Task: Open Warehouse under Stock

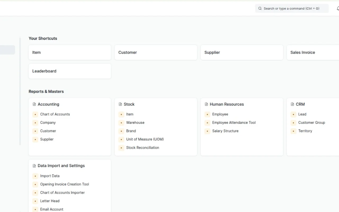Action: 135,123
